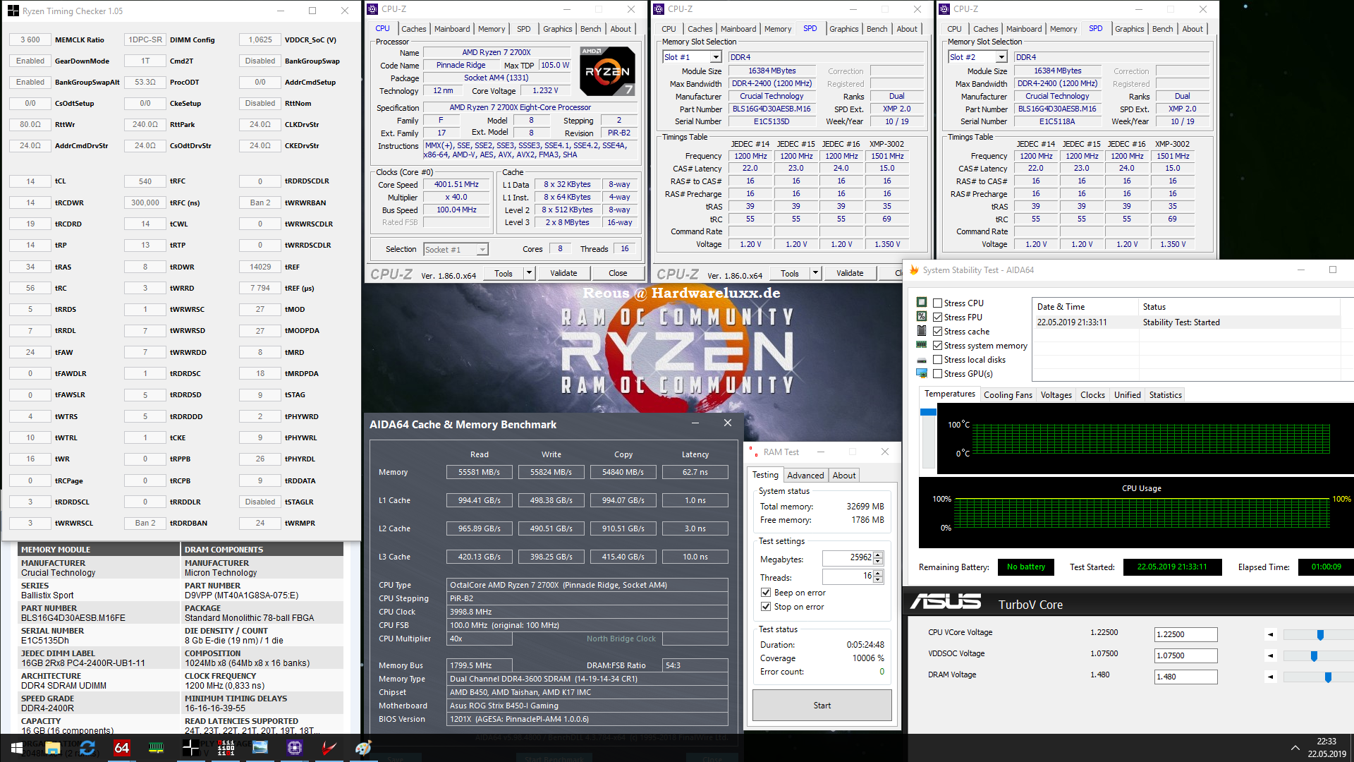
Task: Open AIDA64 from the taskbar
Action: point(121,748)
